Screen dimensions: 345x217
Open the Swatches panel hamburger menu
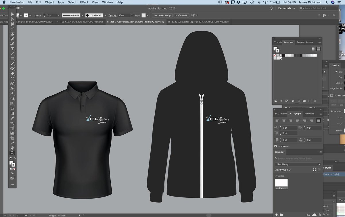[x=319, y=42]
